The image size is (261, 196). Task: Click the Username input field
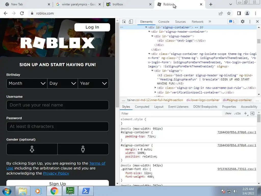(58, 105)
